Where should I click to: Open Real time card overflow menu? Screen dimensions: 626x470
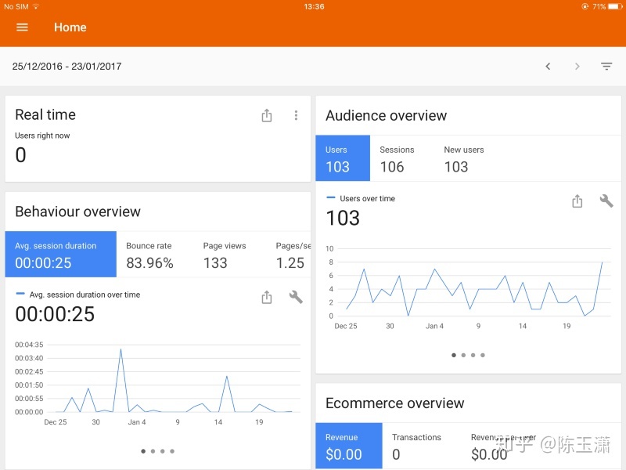(296, 115)
